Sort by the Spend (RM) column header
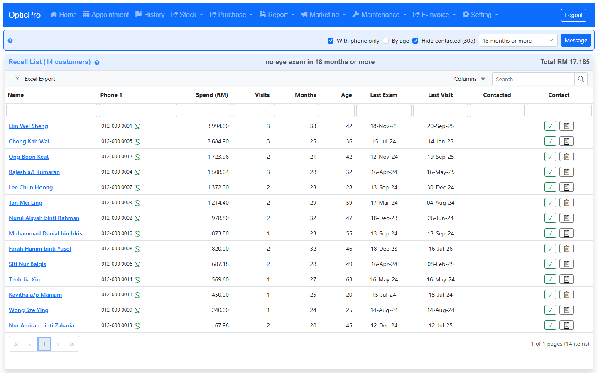The width and height of the screenshot is (598, 373). tap(212, 95)
